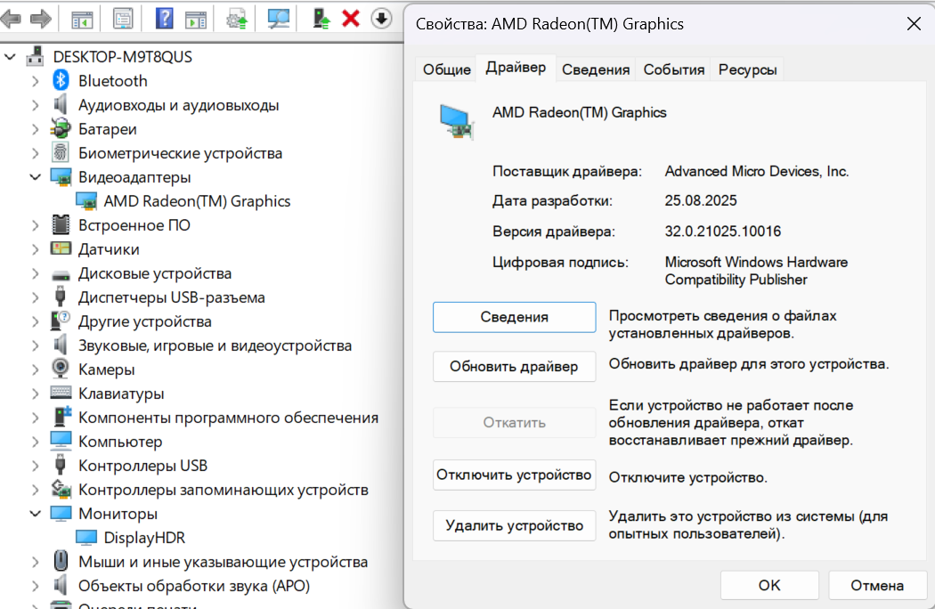Switch to the События tab

(674, 69)
